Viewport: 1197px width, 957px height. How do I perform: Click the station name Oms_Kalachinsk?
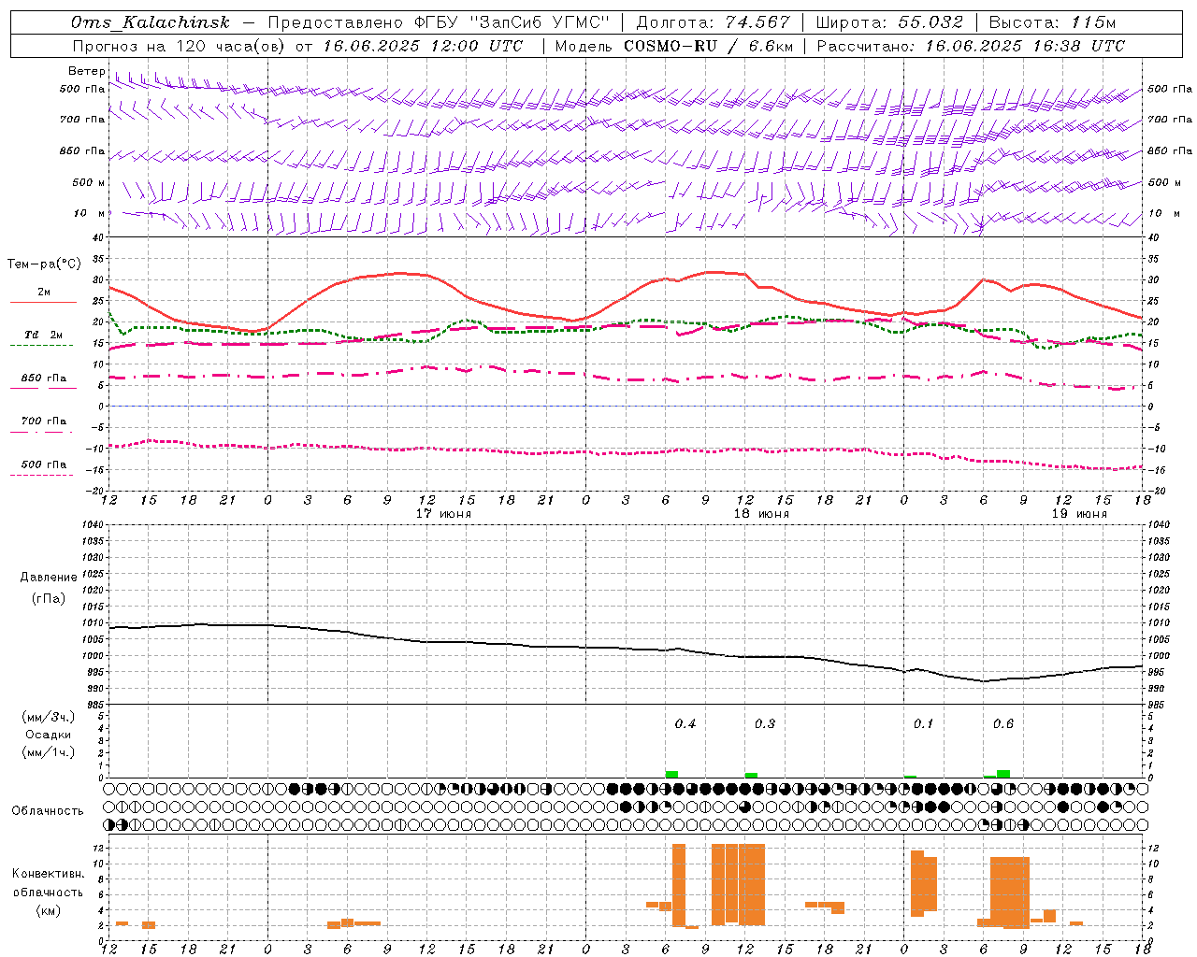pos(151,22)
